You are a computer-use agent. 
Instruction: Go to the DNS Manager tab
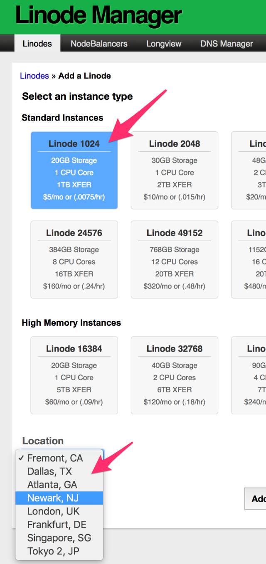pos(227,44)
